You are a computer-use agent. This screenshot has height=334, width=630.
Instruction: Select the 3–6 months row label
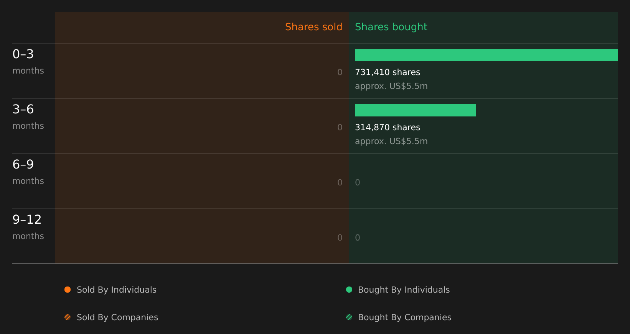pos(28,117)
